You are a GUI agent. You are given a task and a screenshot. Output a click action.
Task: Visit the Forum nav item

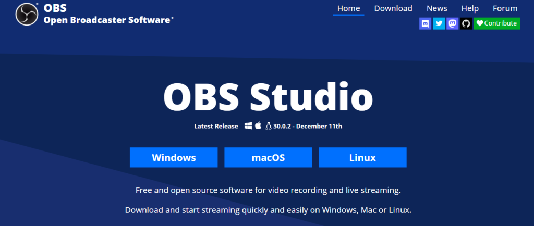point(505,8)
